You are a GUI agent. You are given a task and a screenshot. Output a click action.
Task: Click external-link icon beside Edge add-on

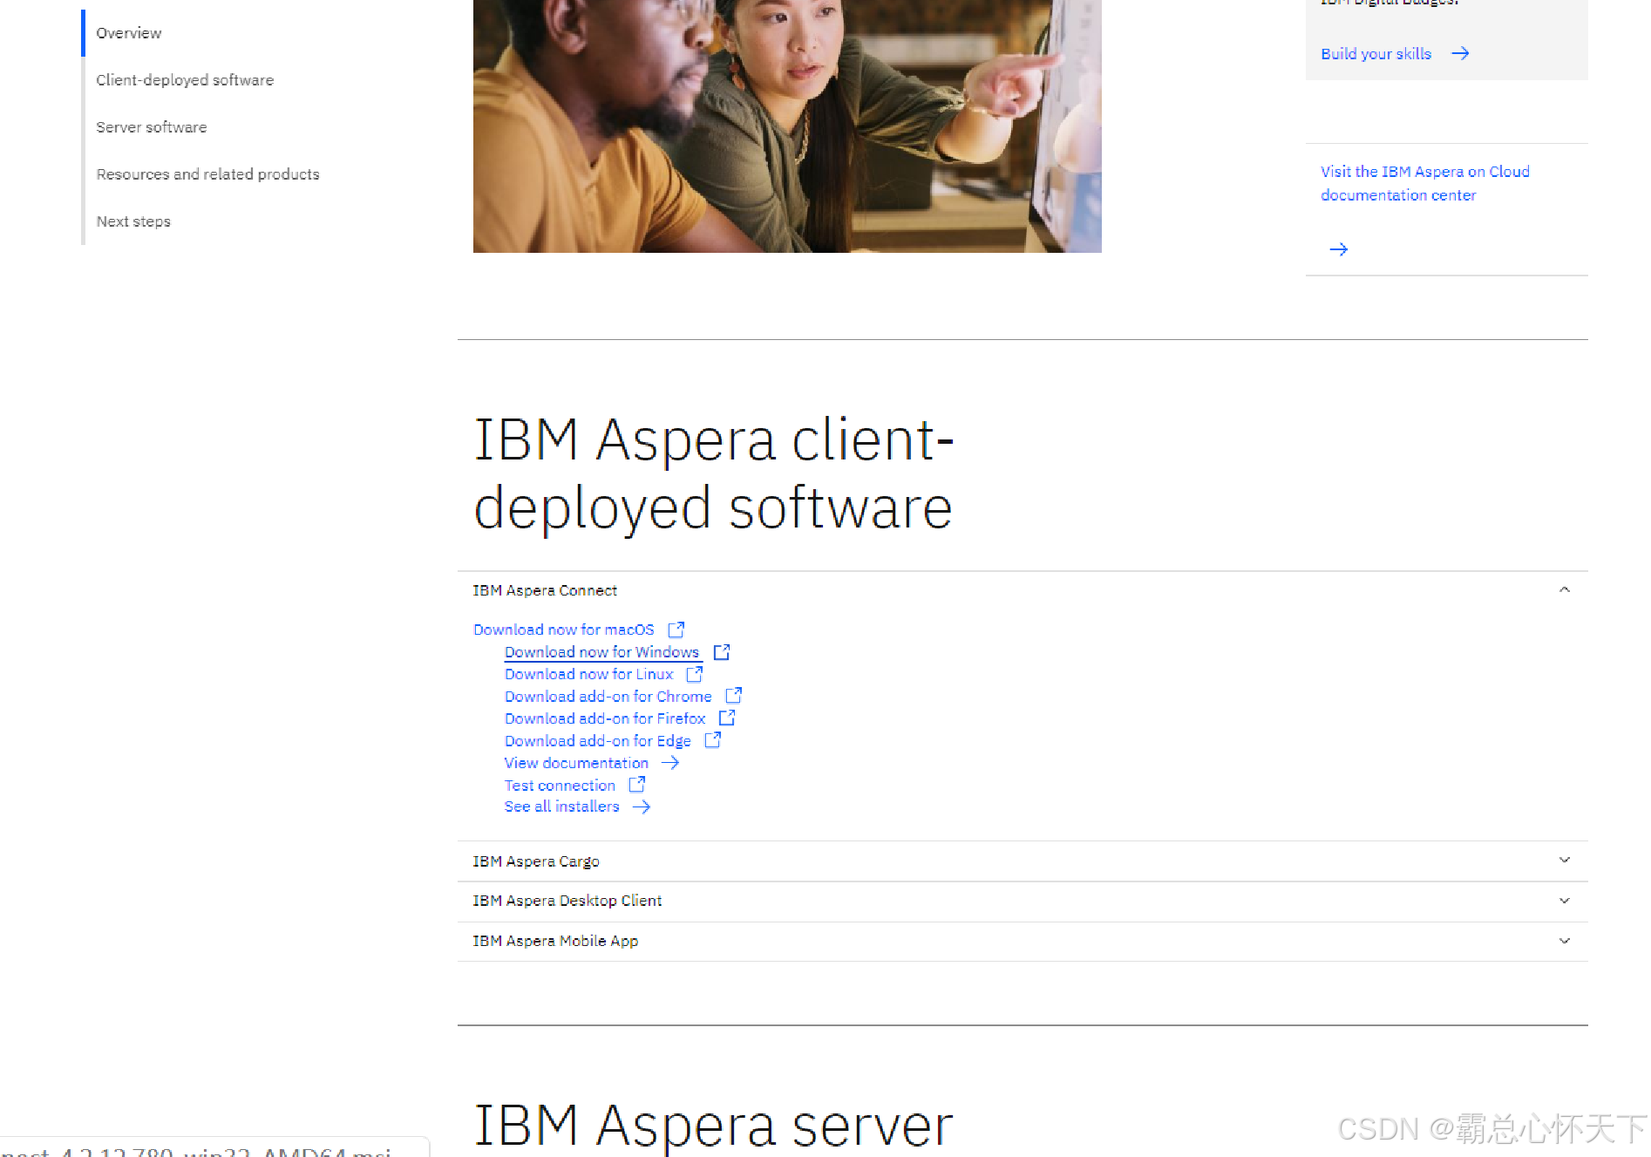pos(713,740)
